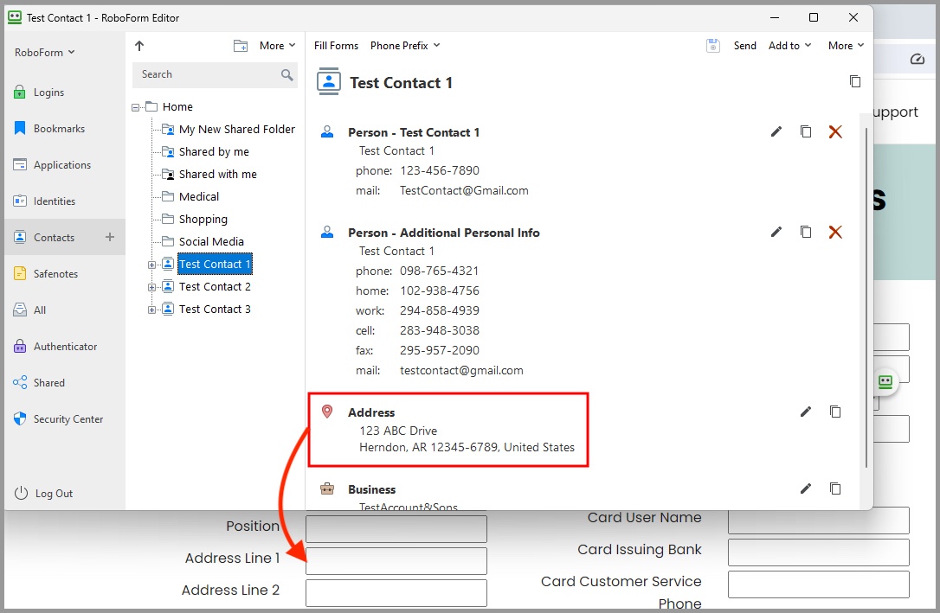Viewport: 940px width, 613px height.
Task: Add a new contact with plus icon
Action: tap(110, 237)
